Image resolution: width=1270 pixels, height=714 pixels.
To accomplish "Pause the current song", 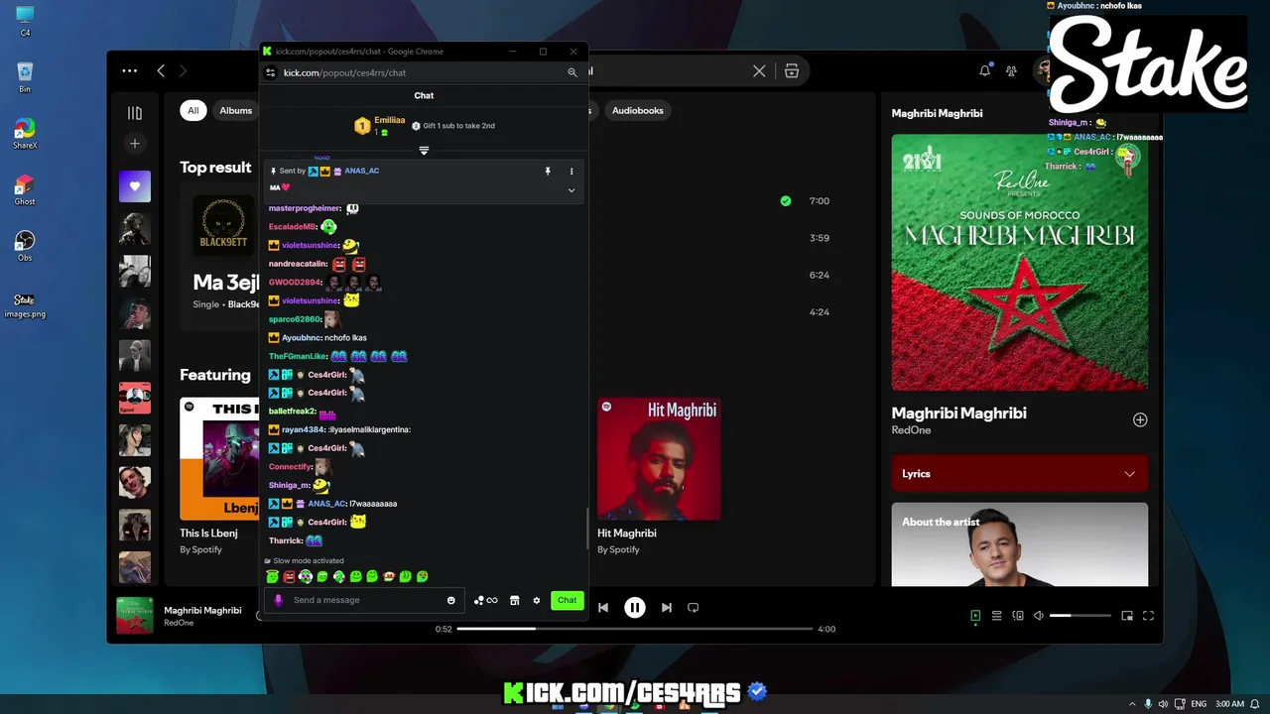I will tap(635, 607).
